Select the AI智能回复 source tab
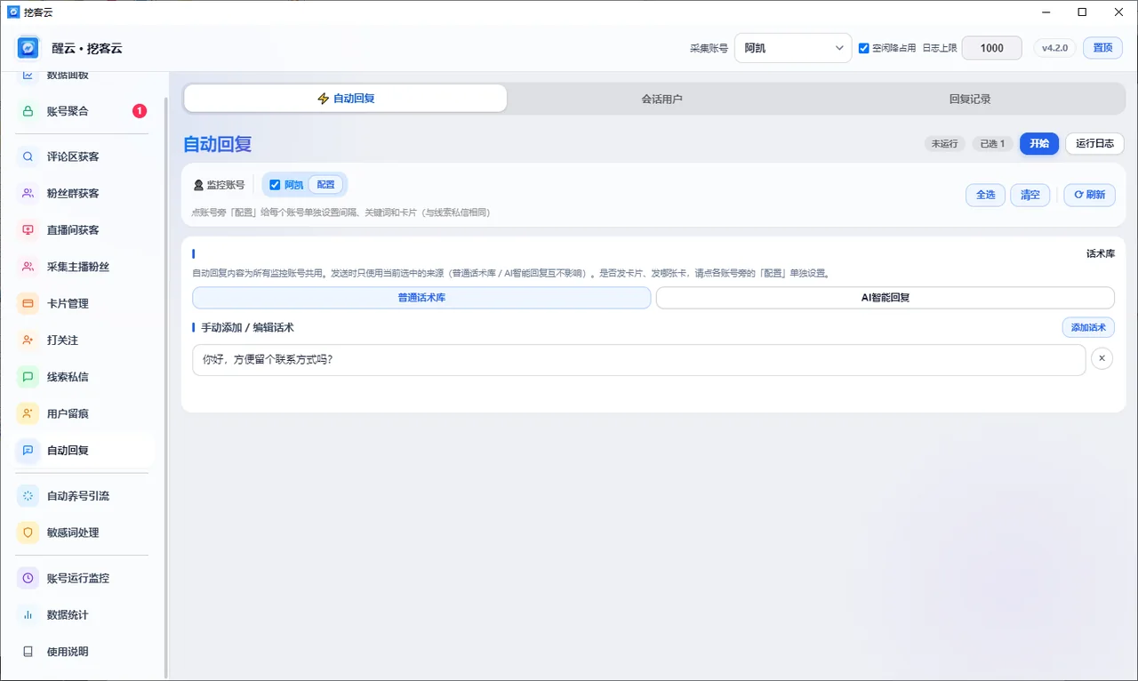Image resolution: width=1138 pixels, height=681 pixels. coord(886,298)
